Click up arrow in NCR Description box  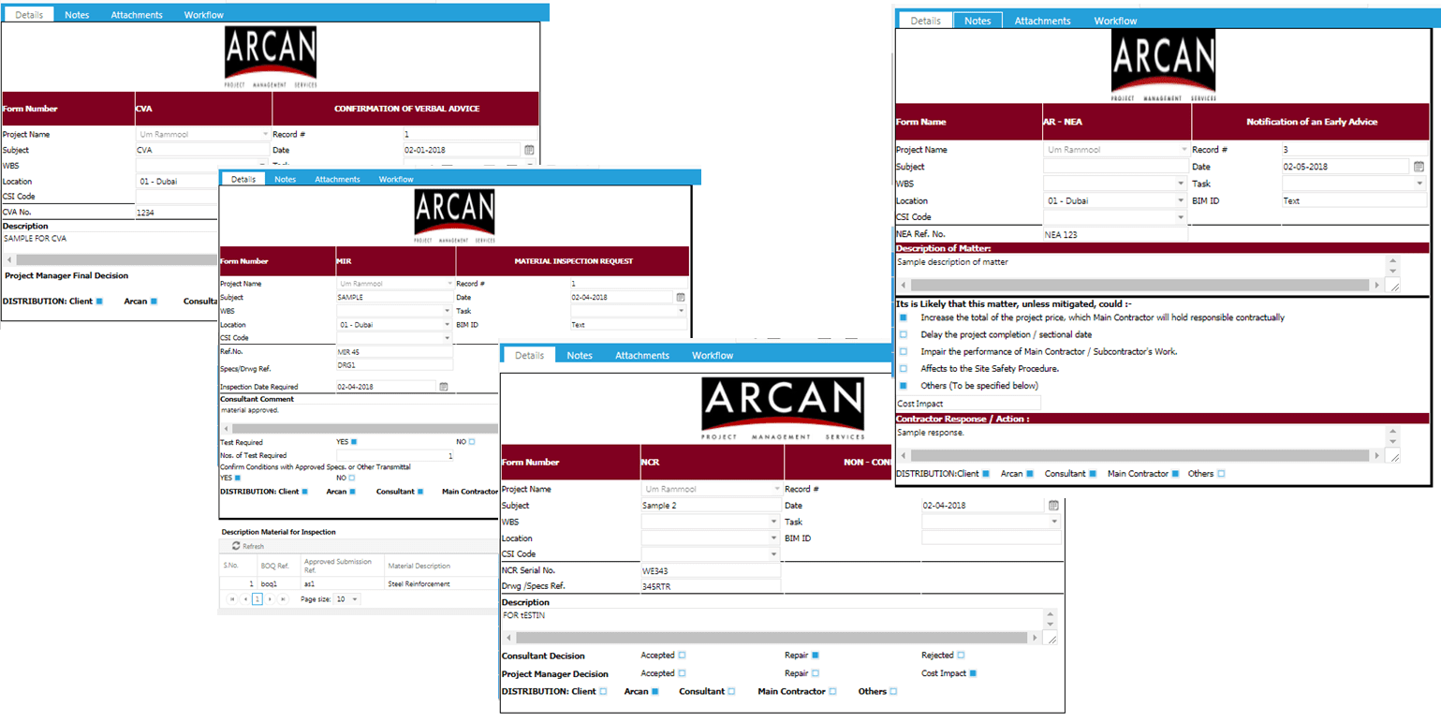[x=1050, y=614]
